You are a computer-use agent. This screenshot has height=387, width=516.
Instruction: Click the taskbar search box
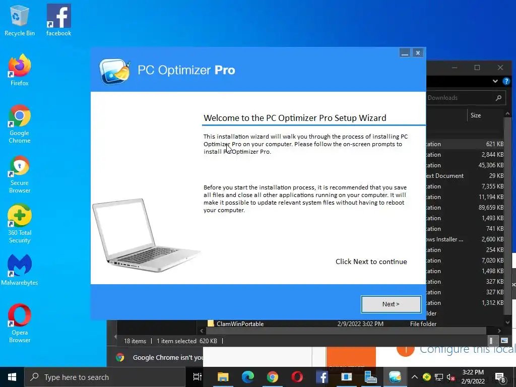coord(105,377)
